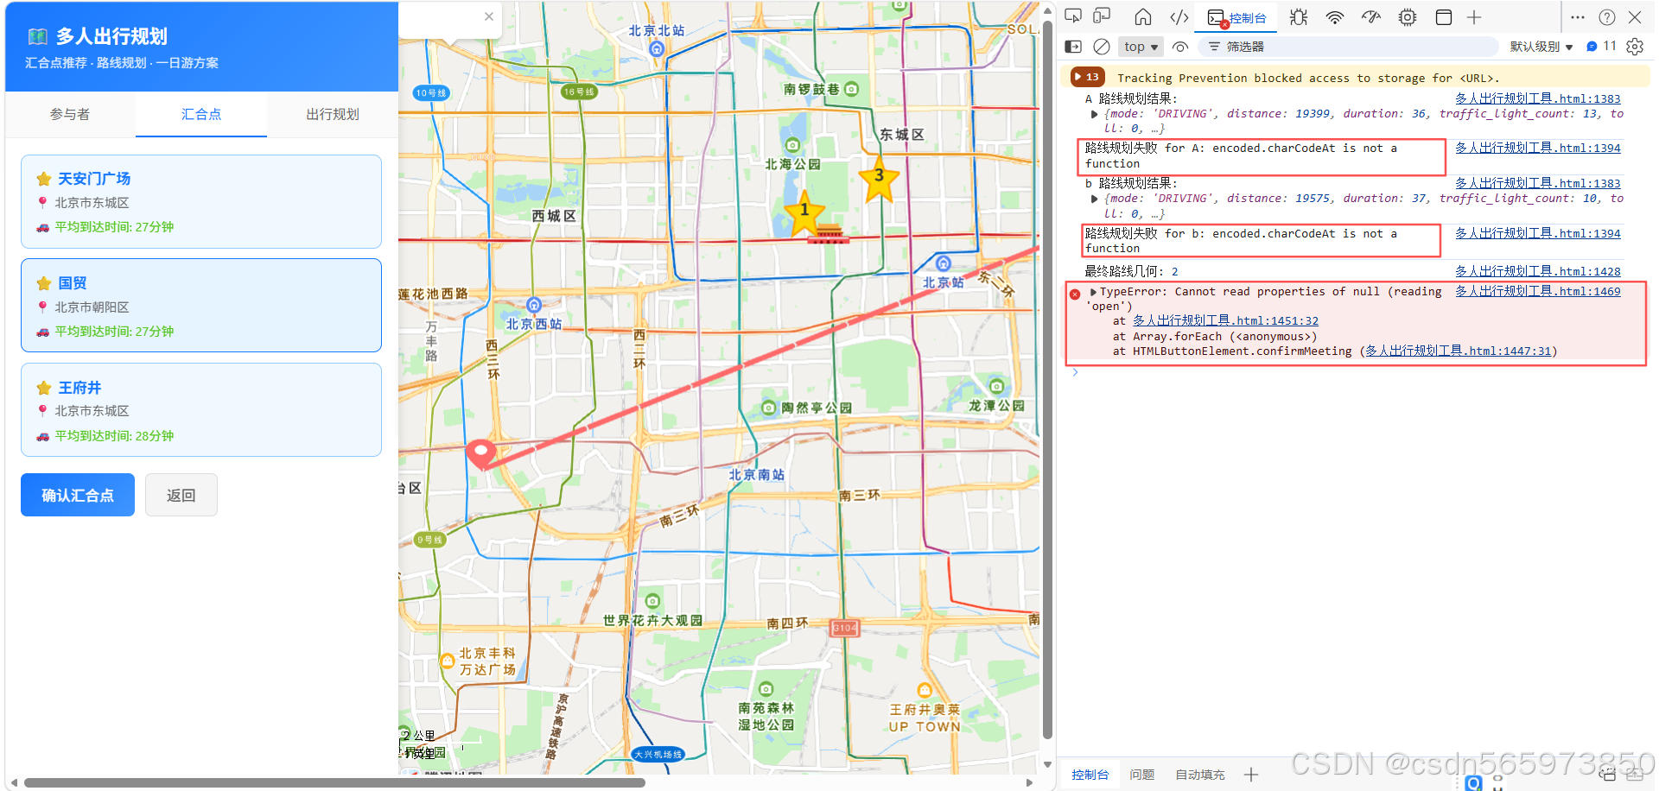The width and height of the screenshot is (1659, 791).
Task: Open the 问题 drawer tab
Action: tap(1141, 775)
